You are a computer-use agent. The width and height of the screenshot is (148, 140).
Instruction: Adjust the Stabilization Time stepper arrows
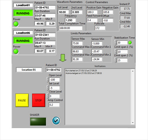click(115, 43)
